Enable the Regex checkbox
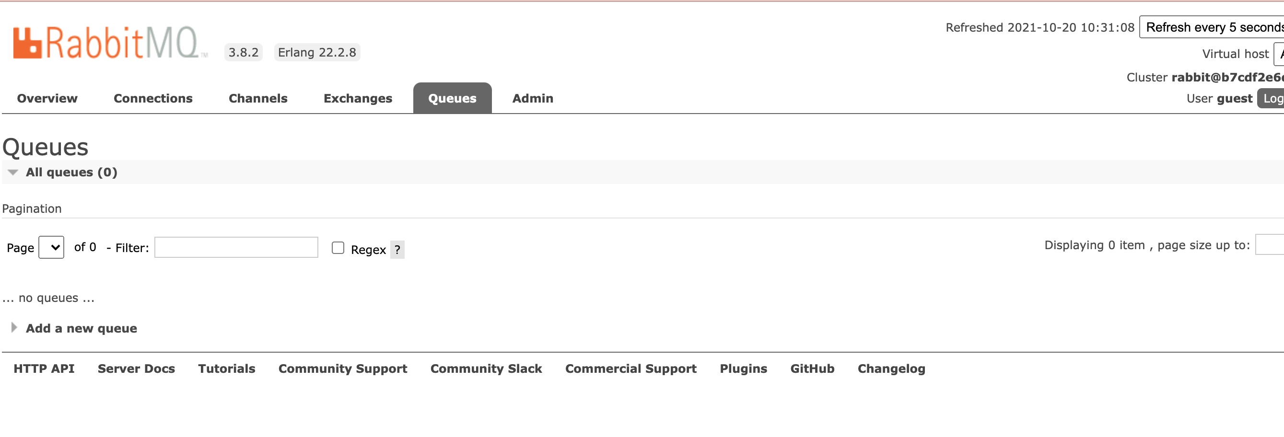This screenshot has width=1284, height=437. (x=338, y=248)
